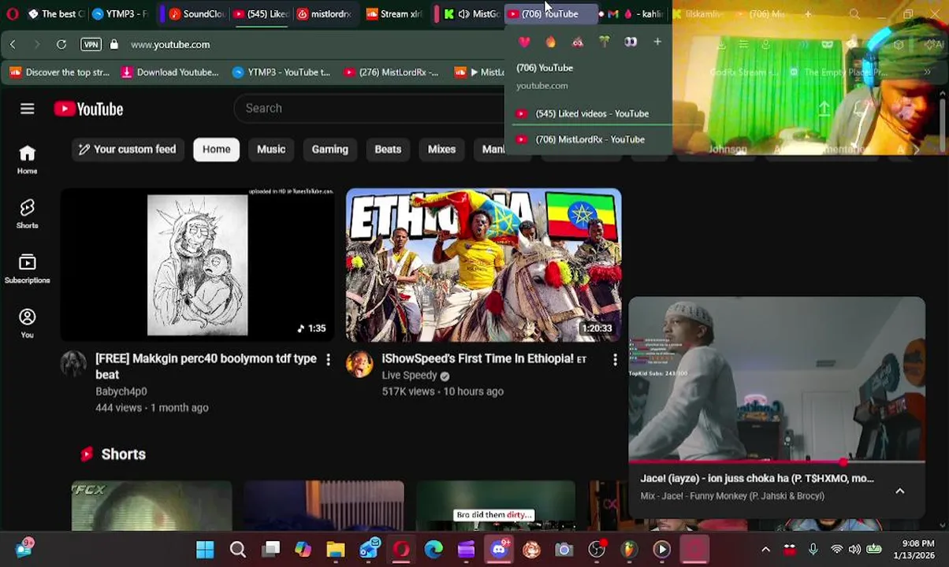Open Shorts in the left sidebar
949x567 pixels.
click(x=27, y=214)
